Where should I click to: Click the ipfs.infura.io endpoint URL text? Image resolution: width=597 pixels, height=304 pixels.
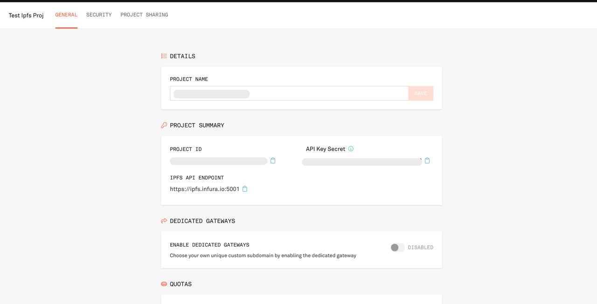[x=204, y=189]
